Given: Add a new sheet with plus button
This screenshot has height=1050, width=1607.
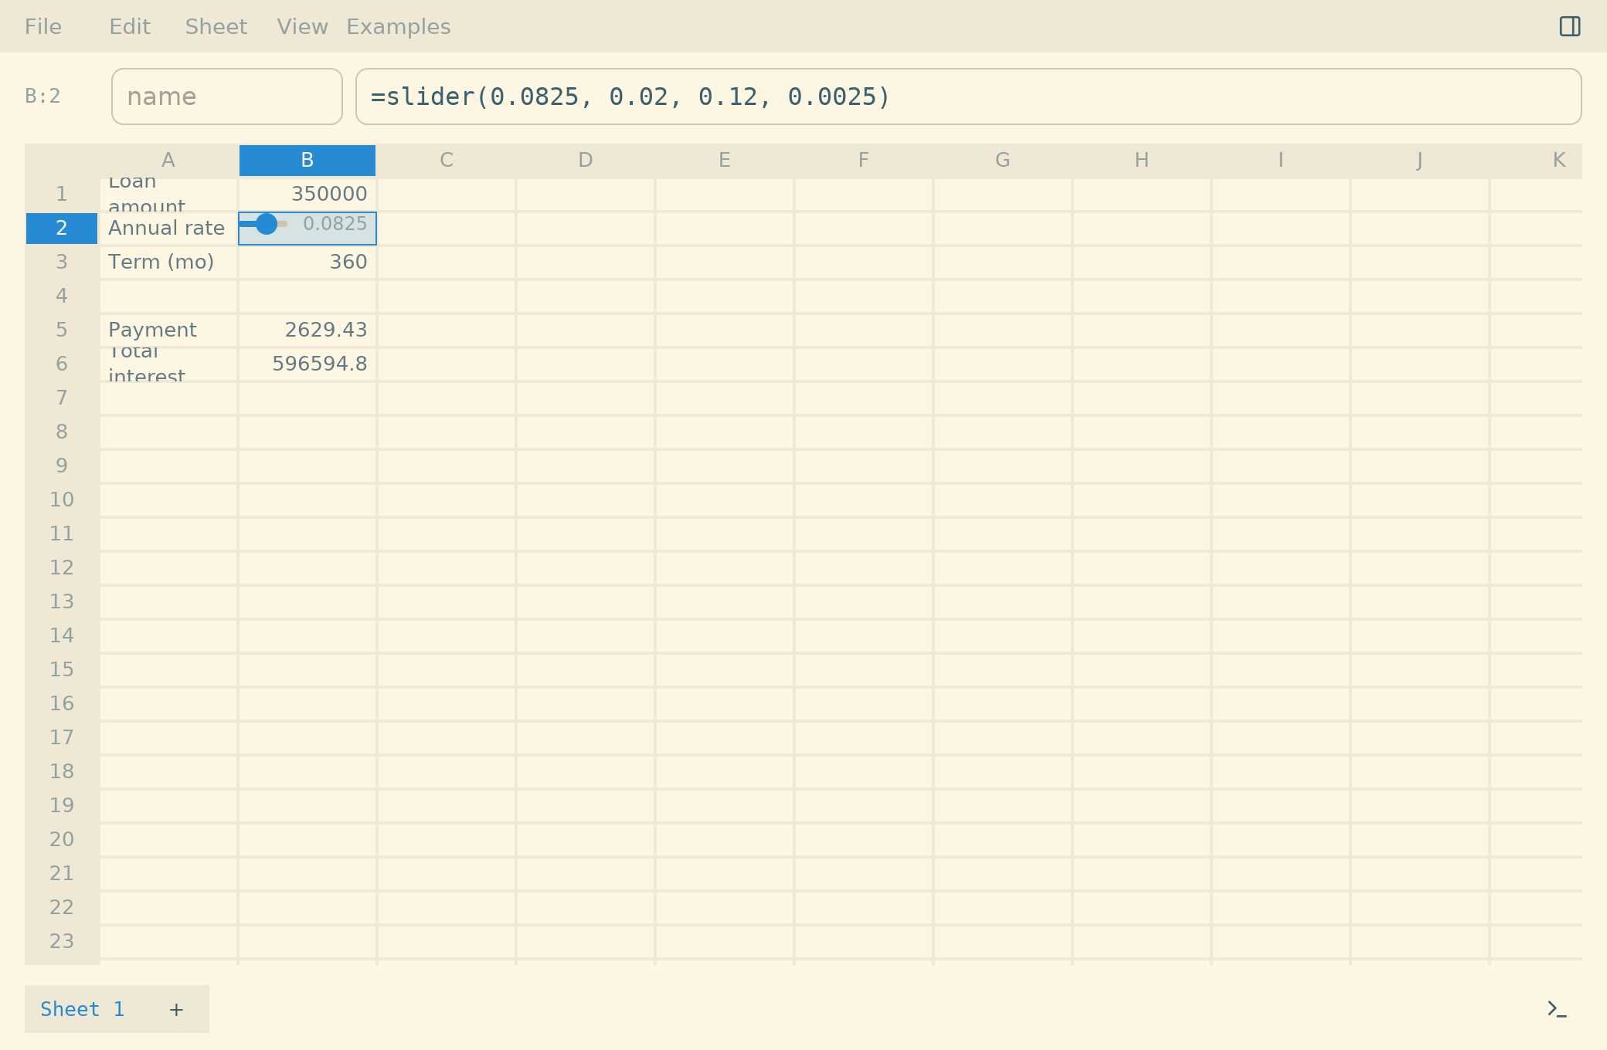Looking at the screenshot, I should (x=176, y=1009).
